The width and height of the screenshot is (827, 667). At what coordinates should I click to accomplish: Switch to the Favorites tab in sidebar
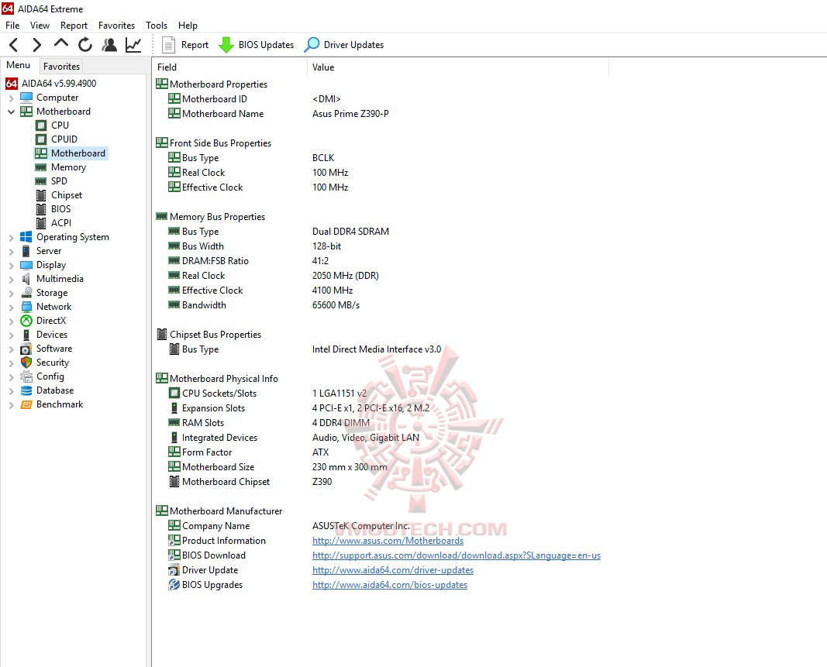[x=62, y=67]
